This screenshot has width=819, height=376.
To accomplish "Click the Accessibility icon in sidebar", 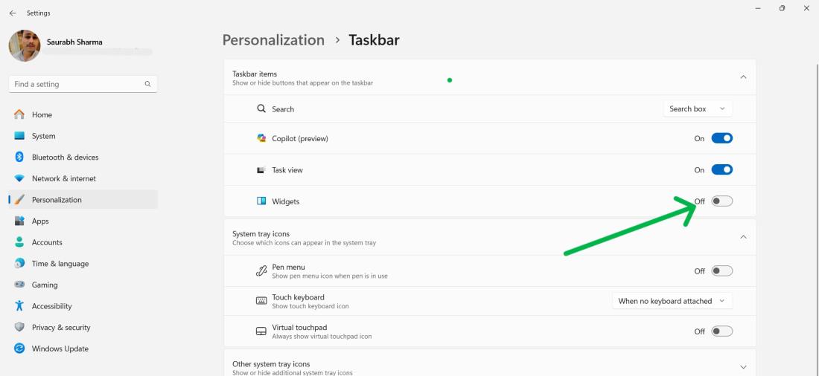I will [19, 306].
